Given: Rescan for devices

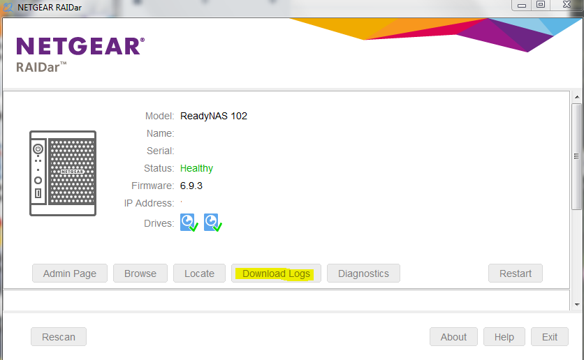Looking at the screenshot, I should [59, 336].
